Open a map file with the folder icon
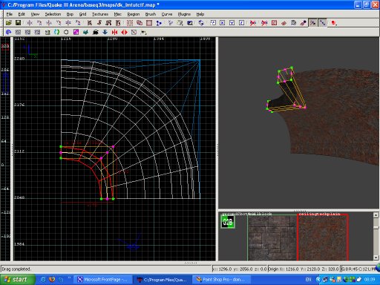The height and width of the screenshot is (285, 380). pos(9,23)
